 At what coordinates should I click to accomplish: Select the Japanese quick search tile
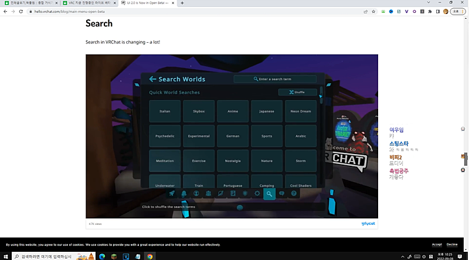click(x=267, y=111)
